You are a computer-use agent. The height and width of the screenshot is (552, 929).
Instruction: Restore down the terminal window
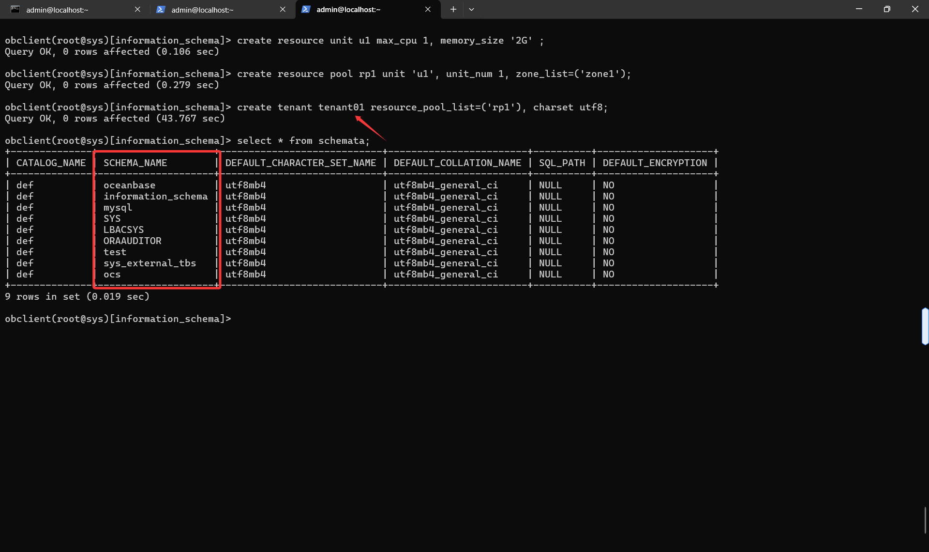point(887,9)
